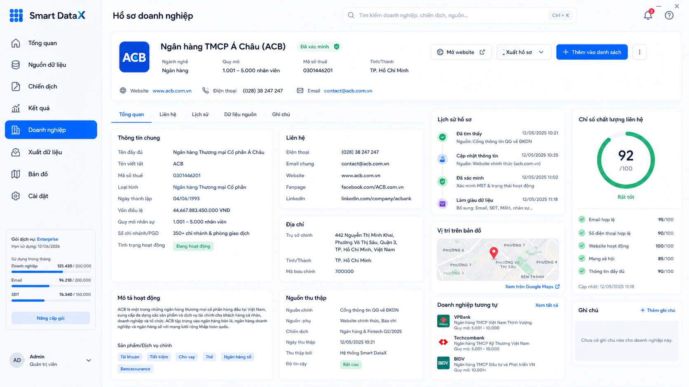Click the VPBank logo icon

click(x=443, y=321)
